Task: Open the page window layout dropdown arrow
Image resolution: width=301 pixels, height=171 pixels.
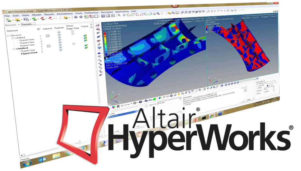Action: pyautogui.click(x=100, y=16)
